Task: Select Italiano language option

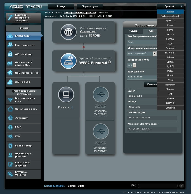Action: coord(170,57)
